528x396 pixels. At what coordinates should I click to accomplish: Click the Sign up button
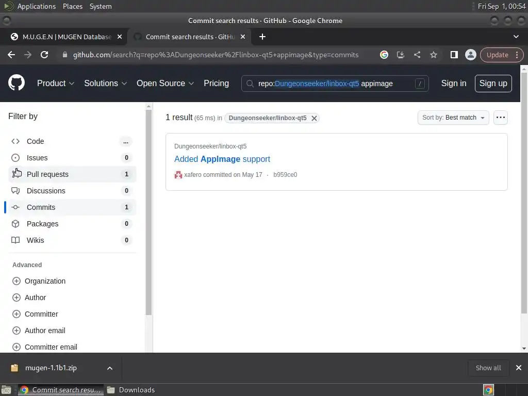click(x=493, y=83)
